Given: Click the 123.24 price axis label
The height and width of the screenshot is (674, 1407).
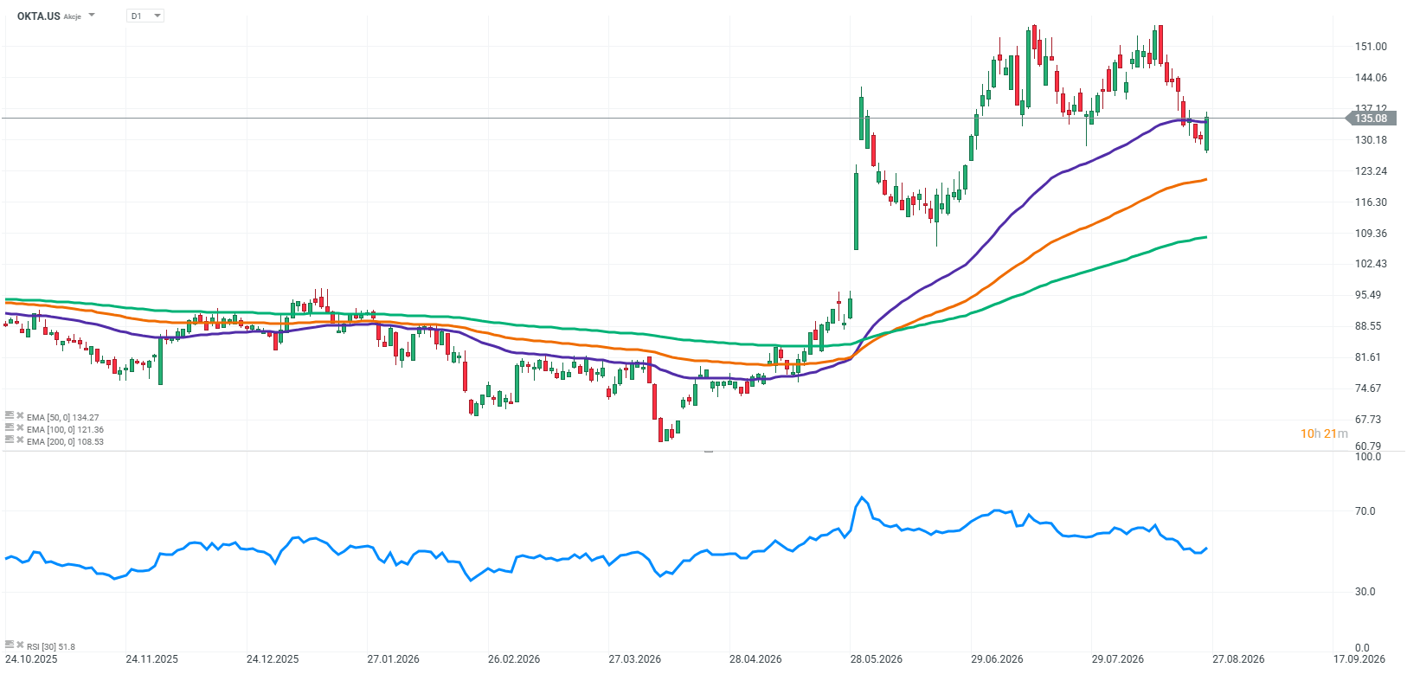Looking at the screenshot, I should point(1371,171).
